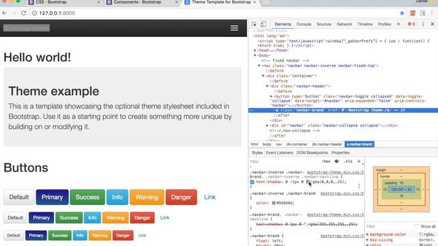This screenshot has width=438, height=246.
Task: Open bootstrap.min.css link in the color rule
Action: (342, 193)
